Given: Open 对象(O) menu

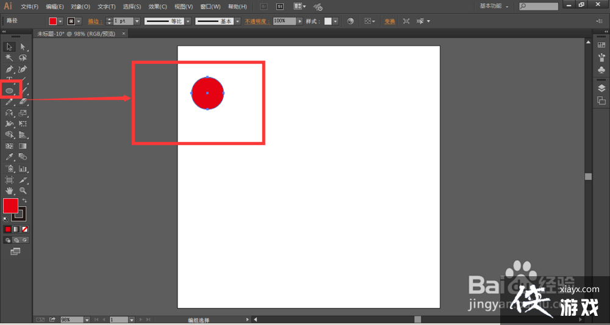Looking at the screenshot, I should (81, 7).
